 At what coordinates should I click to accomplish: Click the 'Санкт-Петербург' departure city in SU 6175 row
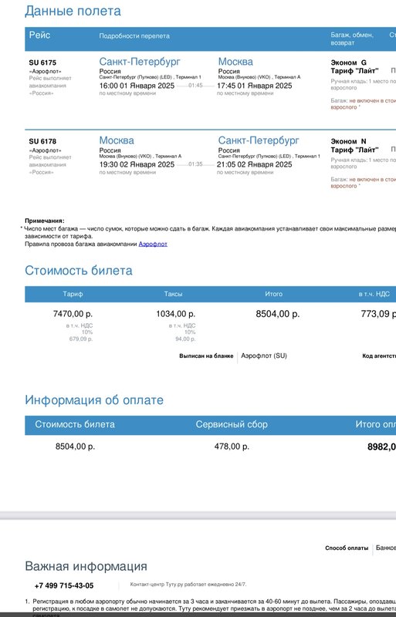[x=140, y=62]
